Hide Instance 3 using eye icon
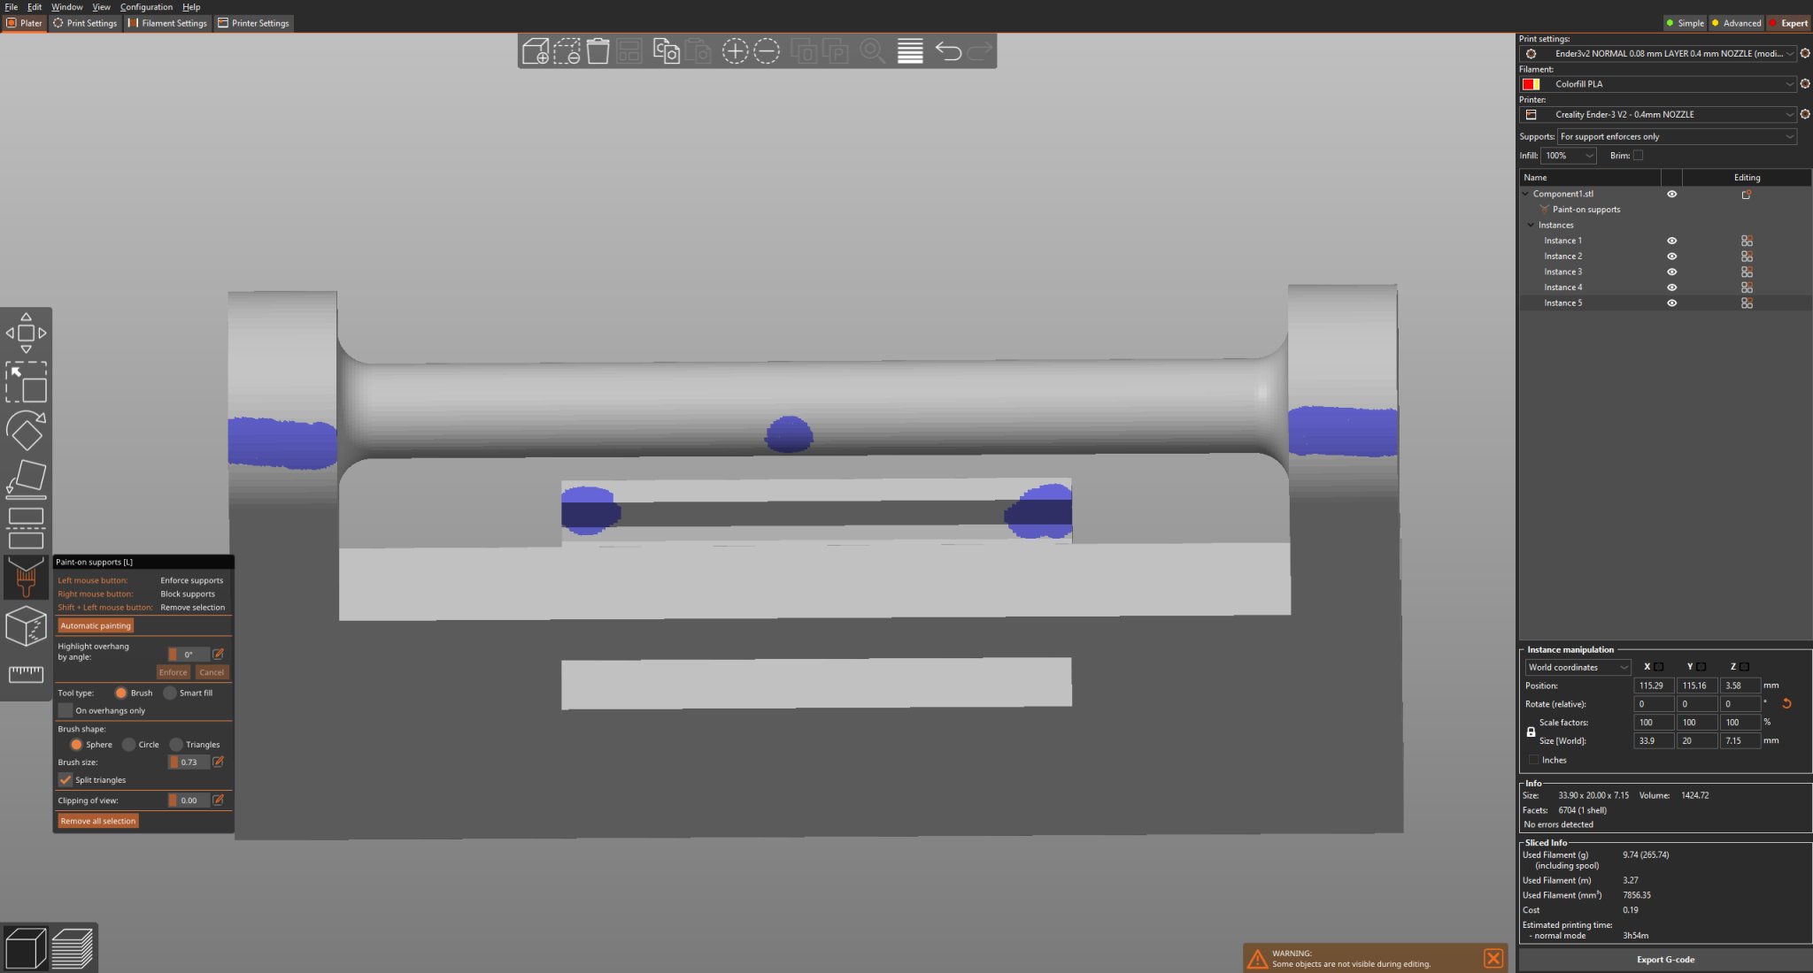1813x973 pixels. (x=1671, y=272)
